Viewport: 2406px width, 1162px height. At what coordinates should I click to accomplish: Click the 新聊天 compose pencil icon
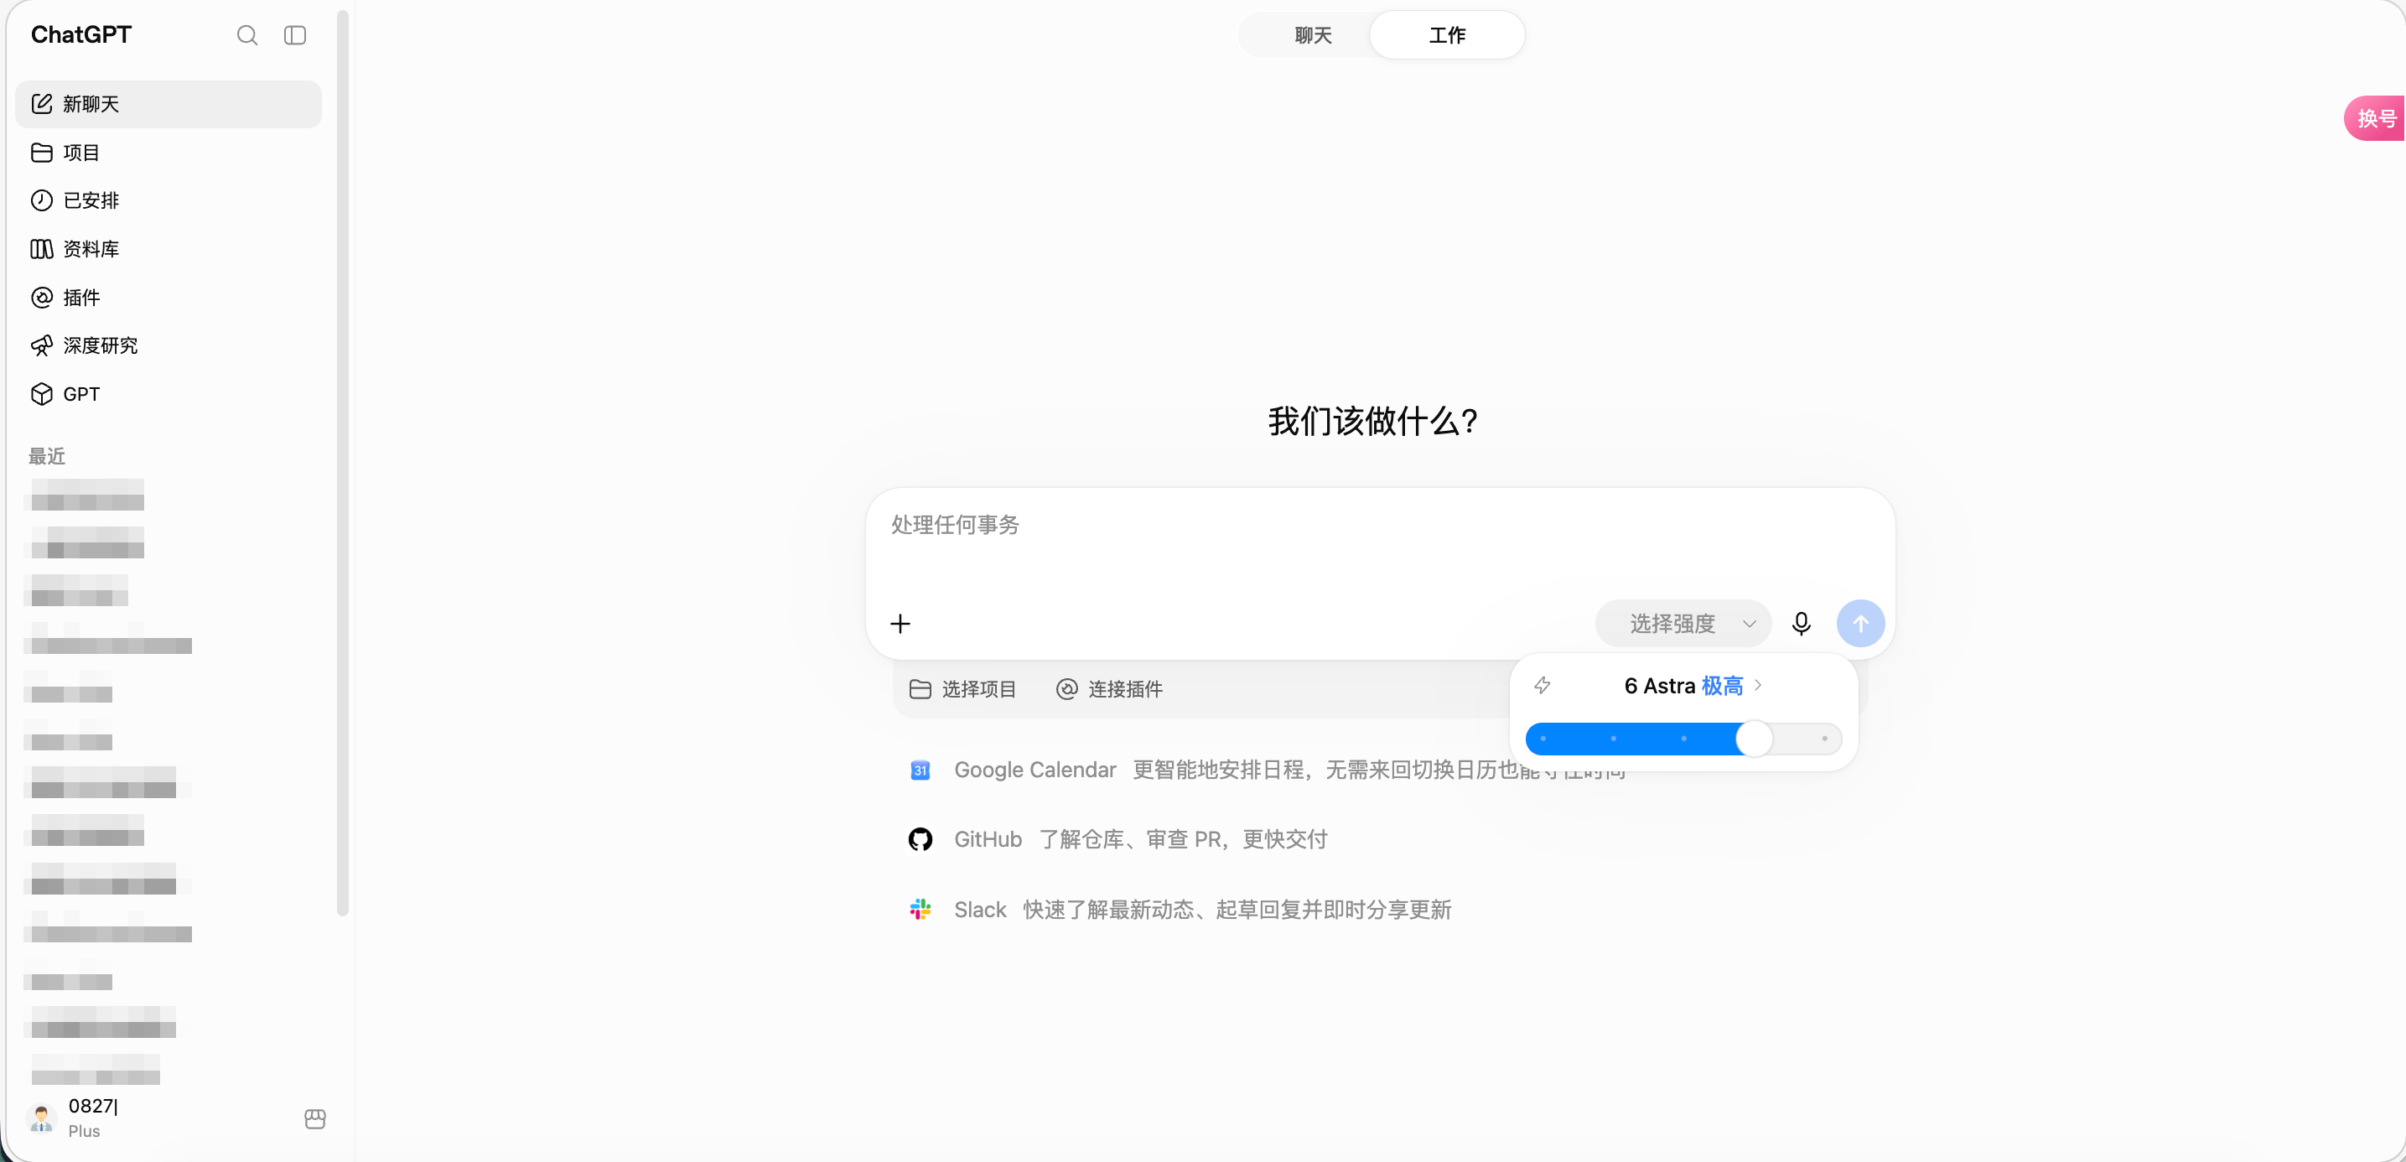(x=41, y=104)
